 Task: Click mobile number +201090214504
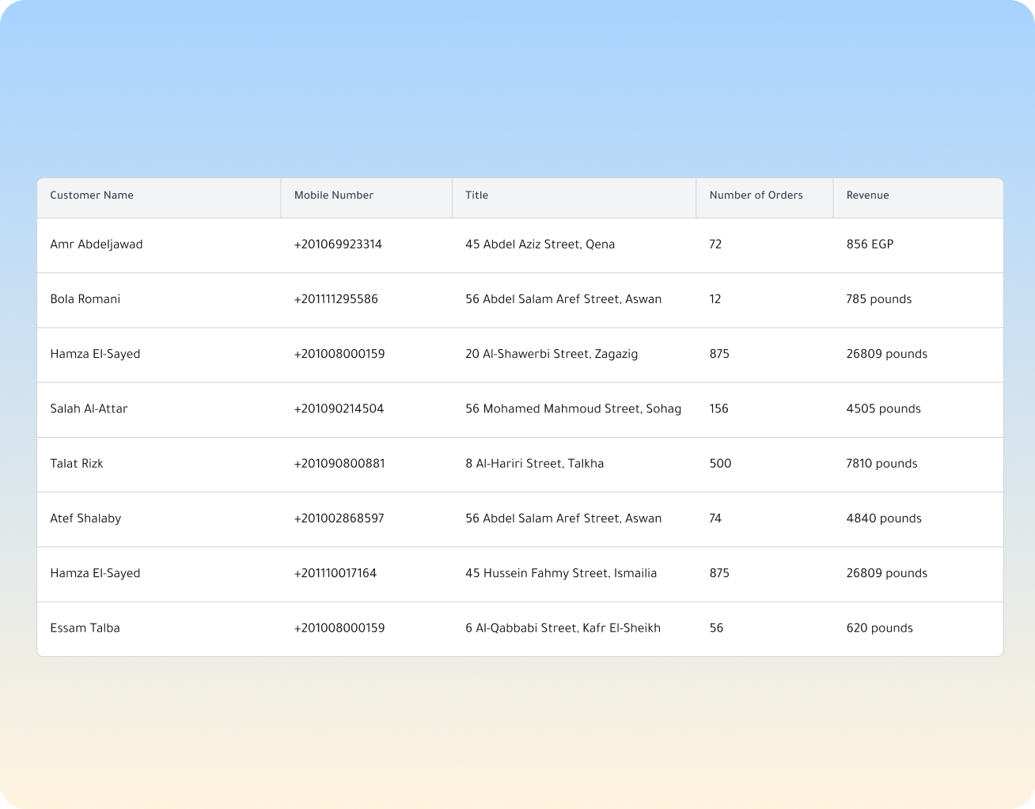pyautogui.click(x=339, y=409)
